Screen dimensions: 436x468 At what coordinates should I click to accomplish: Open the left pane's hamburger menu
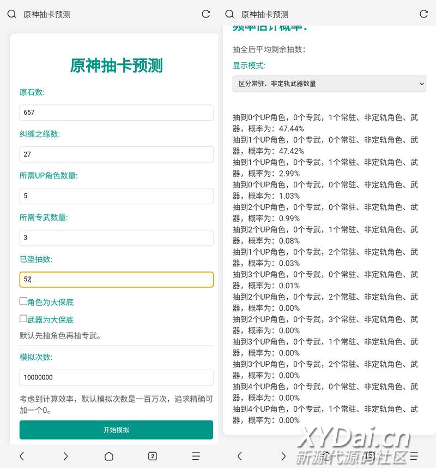(x=196, y=456)
